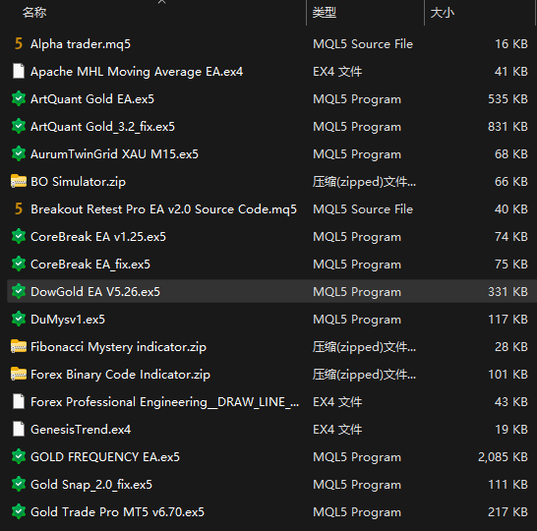Select the file named DuMysv1.ex5
Screen dimensions: 537x531
[x=68, y=319]
